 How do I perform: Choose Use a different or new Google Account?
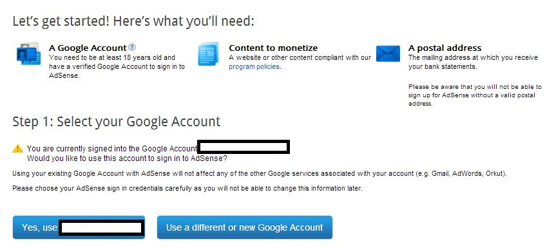[245, 227]
